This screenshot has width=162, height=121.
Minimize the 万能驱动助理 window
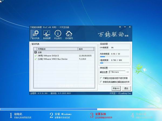pyautogui.click(x=125, y=27)
